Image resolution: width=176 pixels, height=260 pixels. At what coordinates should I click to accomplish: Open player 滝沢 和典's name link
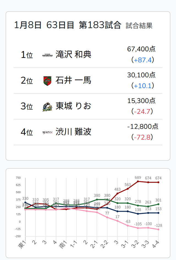click(73, 55)
